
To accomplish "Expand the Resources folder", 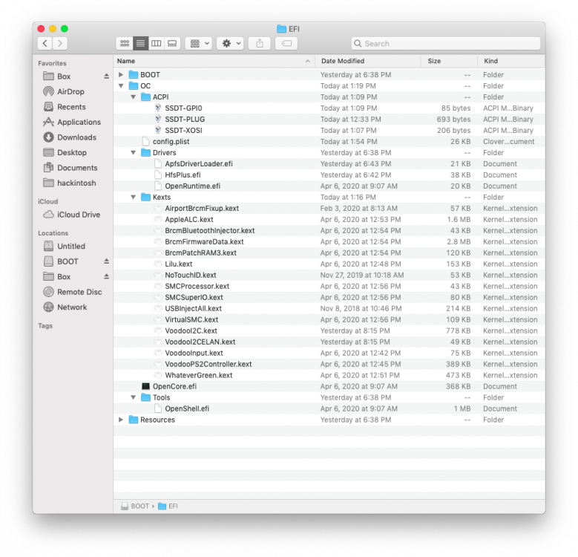I will point(121,420).
